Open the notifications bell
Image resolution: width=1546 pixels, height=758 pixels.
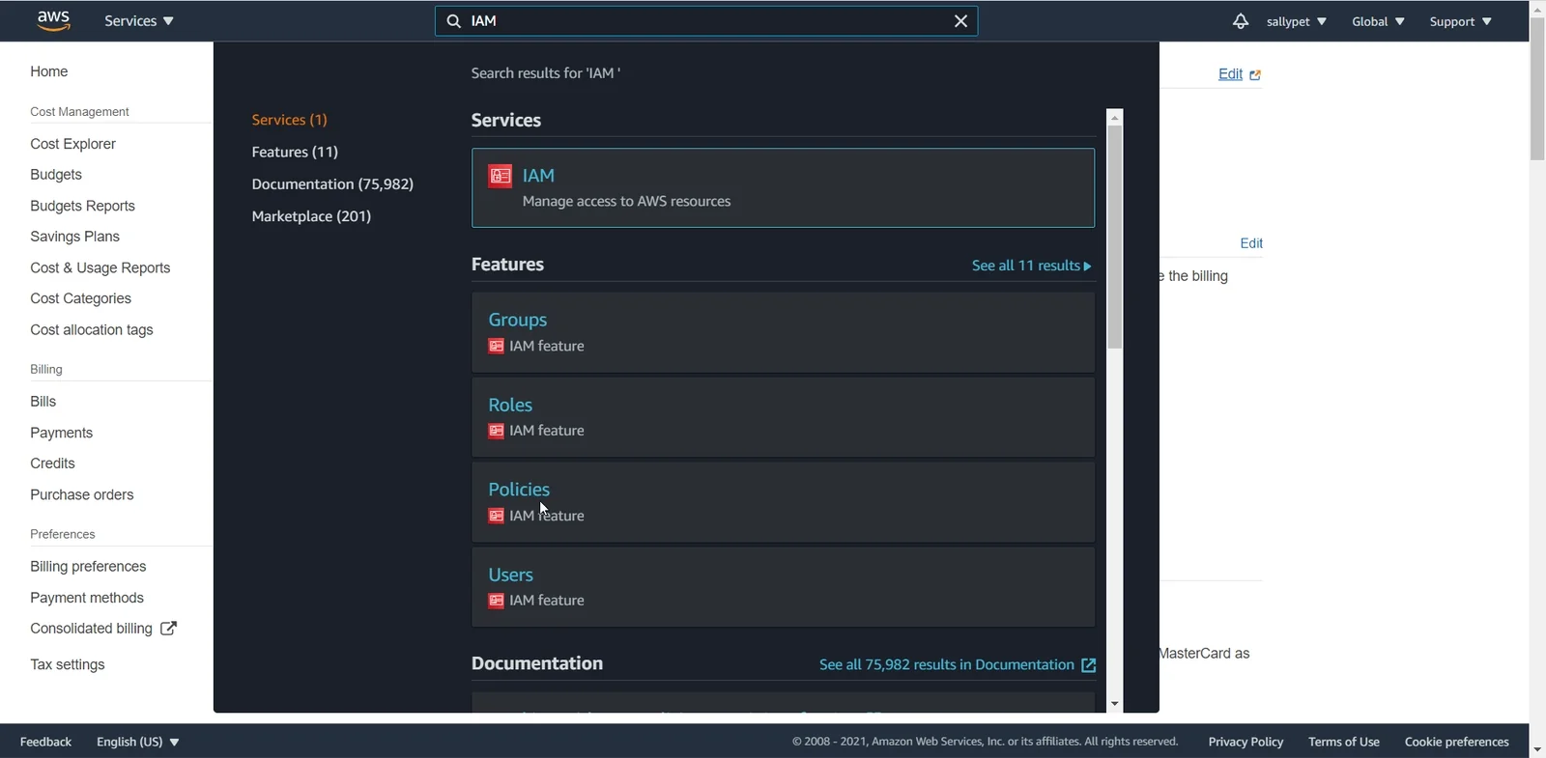[1241, 21]
